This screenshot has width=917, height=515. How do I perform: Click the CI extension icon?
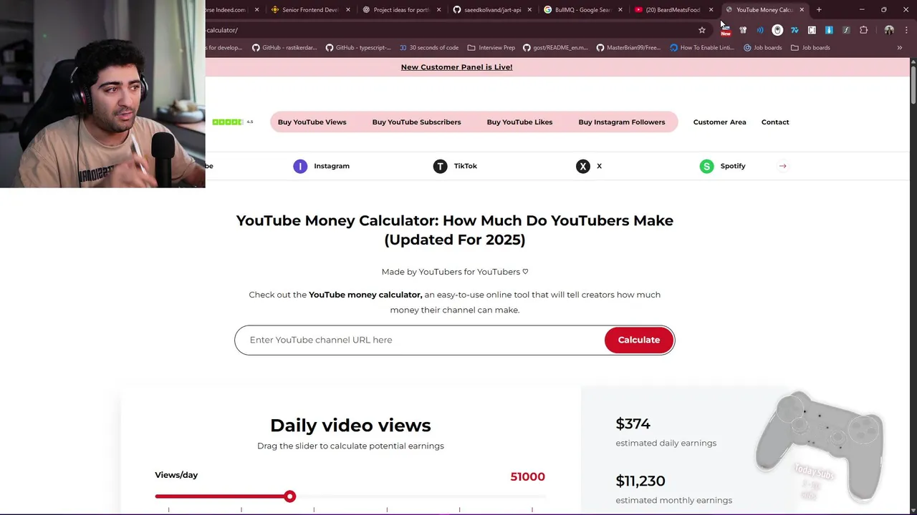pos(812,30)
